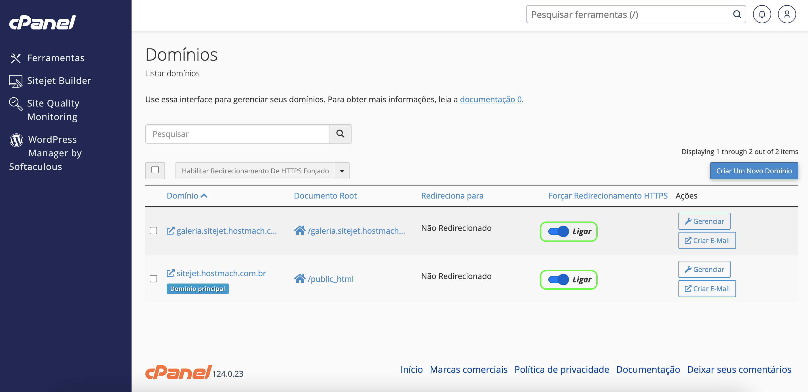Click Criar Um Novo Domínio button
808x392 pixels.
pos(754,171)
